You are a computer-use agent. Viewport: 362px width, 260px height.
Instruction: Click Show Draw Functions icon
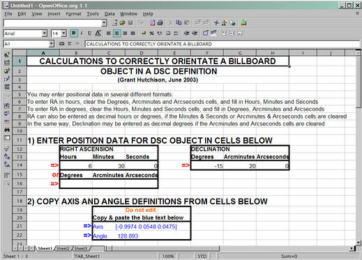(x=7, y=79)
